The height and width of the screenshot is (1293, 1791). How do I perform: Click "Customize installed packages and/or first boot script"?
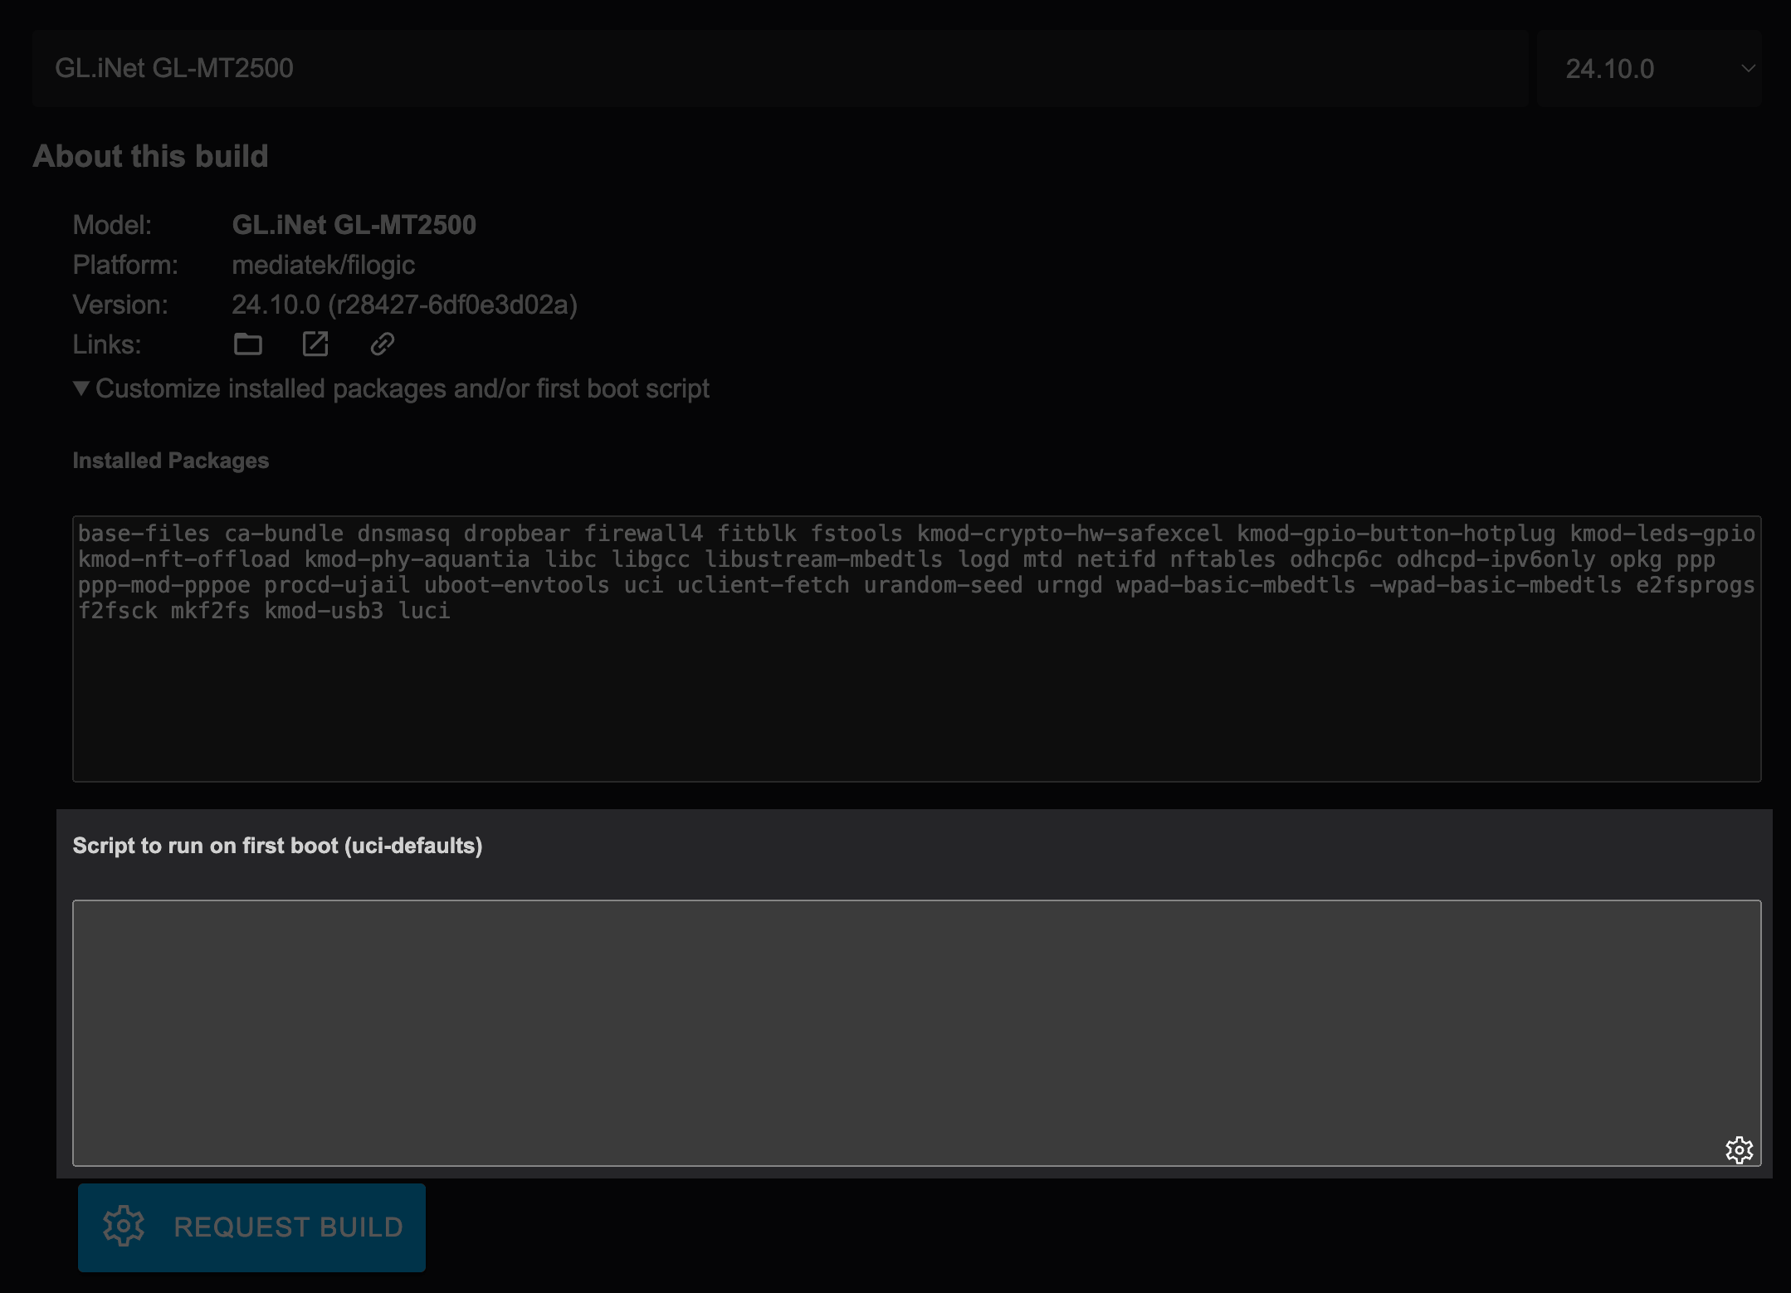(x=402, y=388)
